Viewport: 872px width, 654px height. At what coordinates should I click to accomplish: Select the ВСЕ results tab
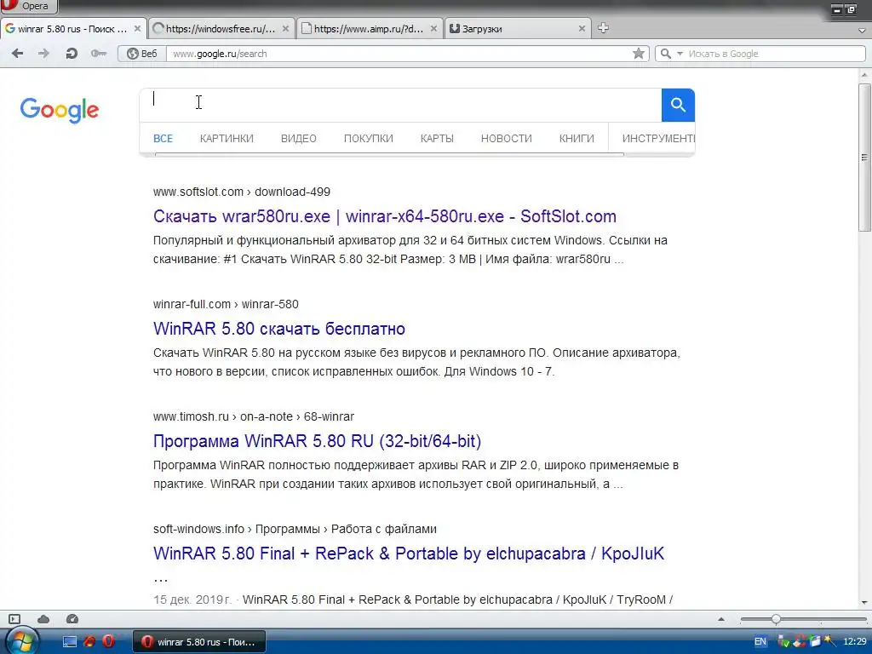point(163,139)
